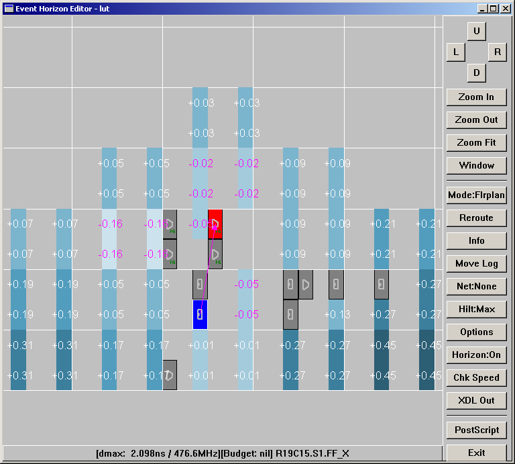
Task: Open the Info panel
Action: coord(476,240)
